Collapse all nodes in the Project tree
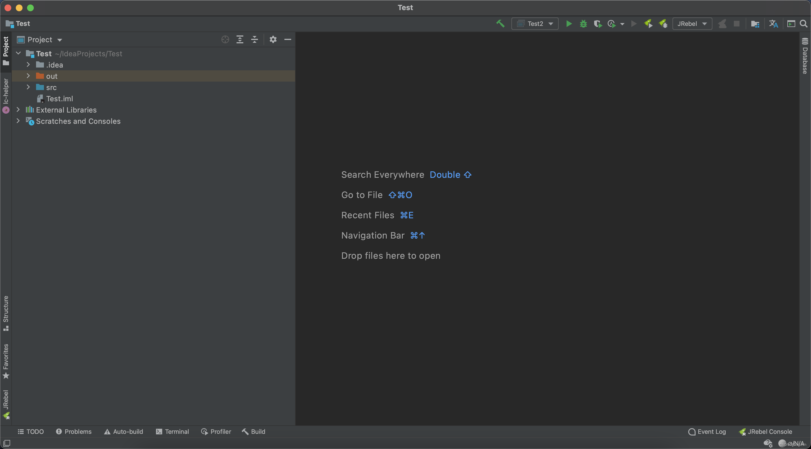The height and width of the screenshot is (449, 811). point(254,39)
